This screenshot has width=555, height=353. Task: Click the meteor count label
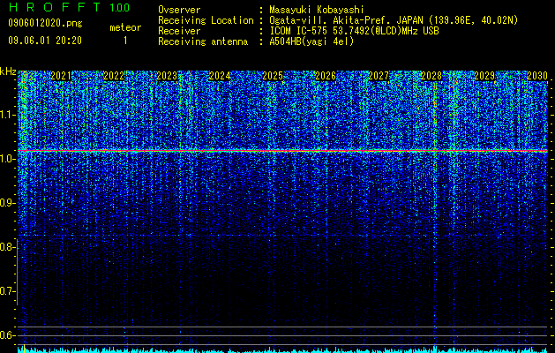(125, 27)
